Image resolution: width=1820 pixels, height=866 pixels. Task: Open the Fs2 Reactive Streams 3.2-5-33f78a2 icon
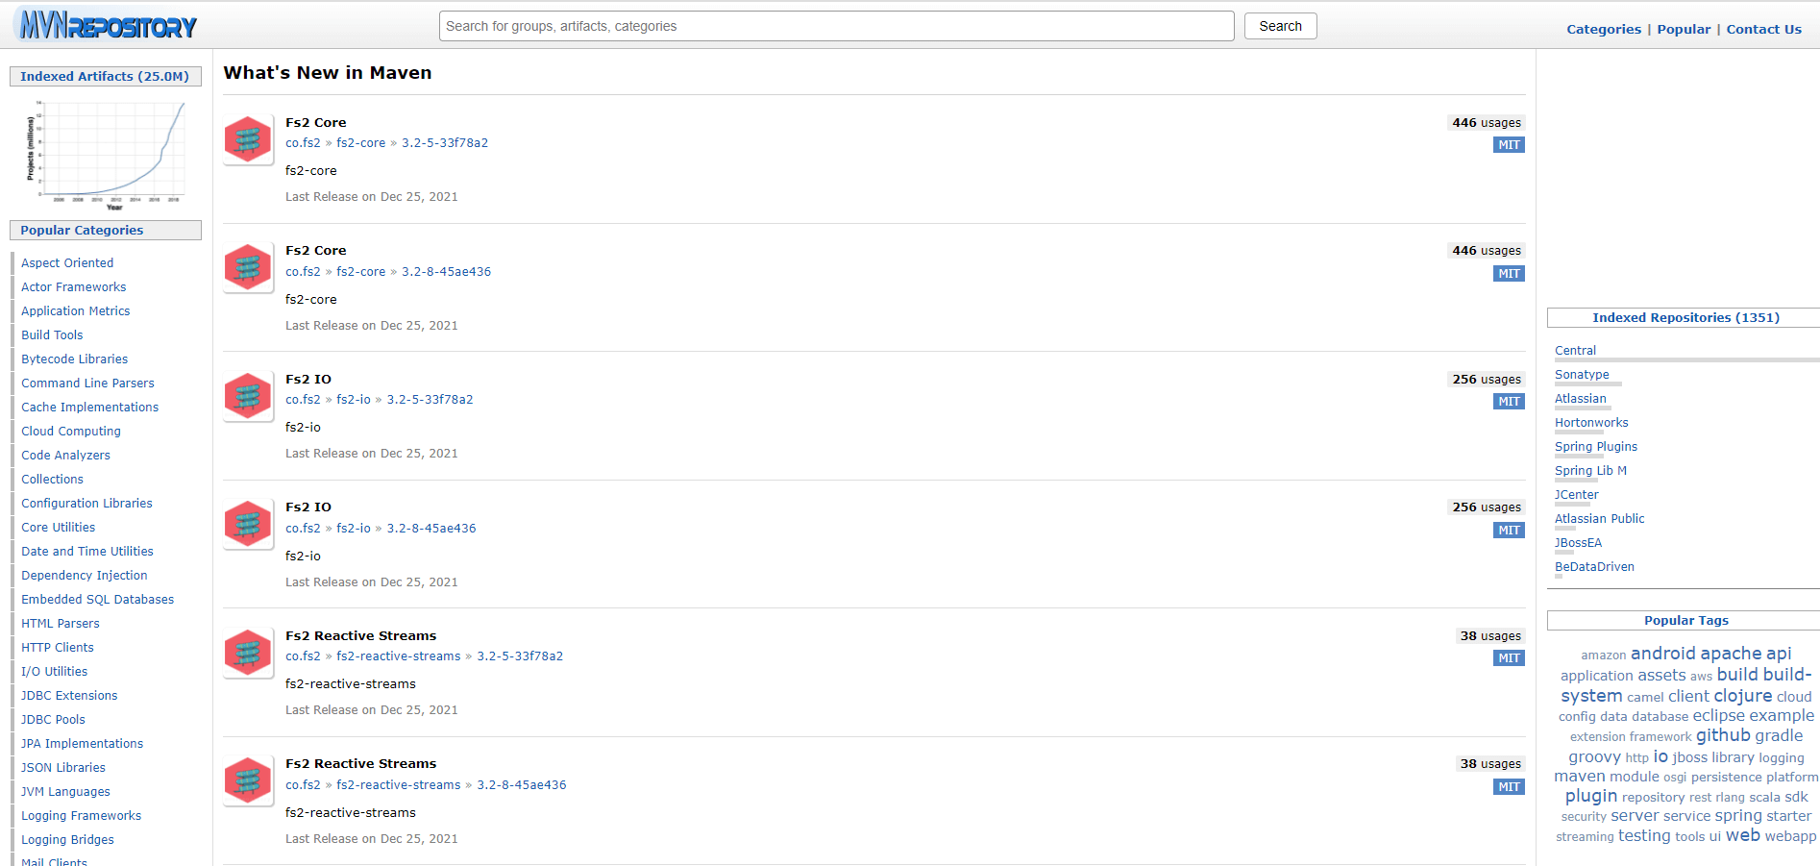point(248,653)
